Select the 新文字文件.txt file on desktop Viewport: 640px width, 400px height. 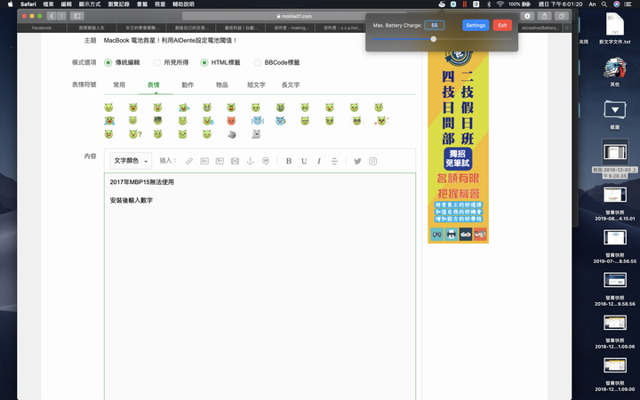(x=615, y=28)
